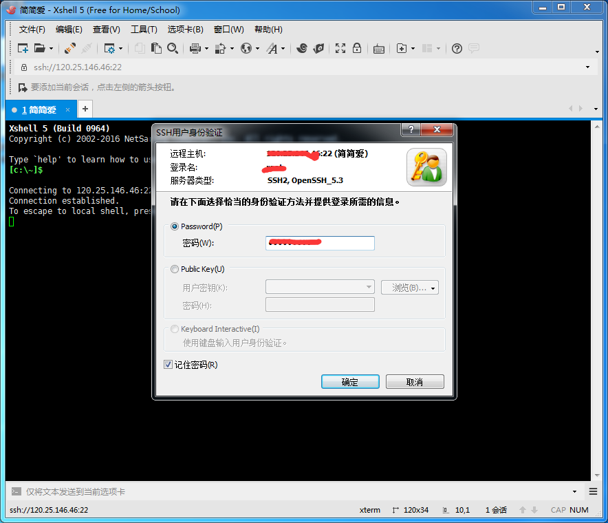Image resolution: width=608 pixels, height=523 pixels.
Task: Close the 简简爱 tab with its x
Action: [68, 110]
